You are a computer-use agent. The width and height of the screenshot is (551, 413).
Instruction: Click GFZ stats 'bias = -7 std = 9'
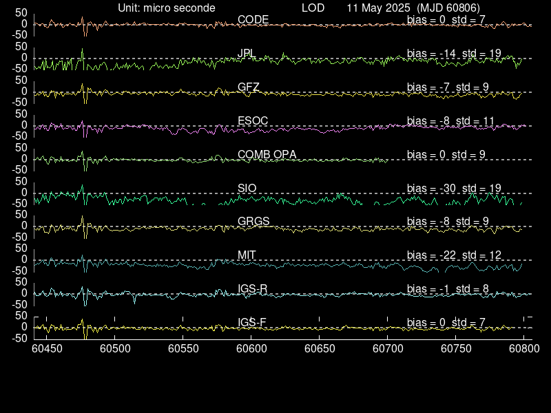tap(448, 87)
